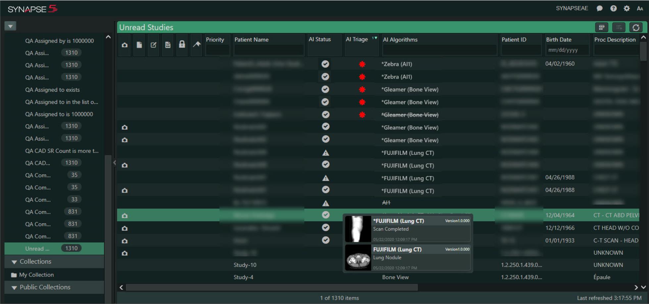Collapse the Collections section
The image size is (649, 304).
(x=14, y=262)
